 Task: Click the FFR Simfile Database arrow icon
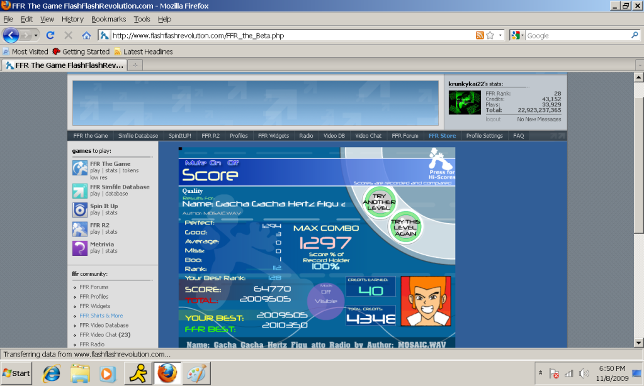(80, 190)
